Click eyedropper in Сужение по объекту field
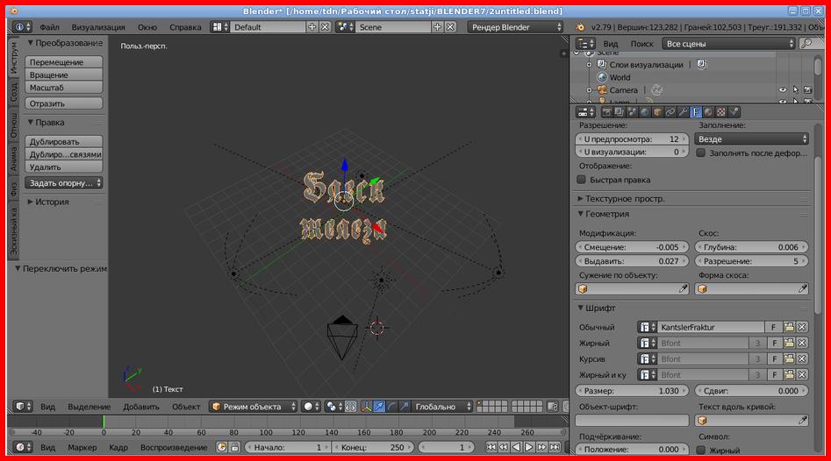The height and width of the screenshot is (461, 831). coord(683,289)
